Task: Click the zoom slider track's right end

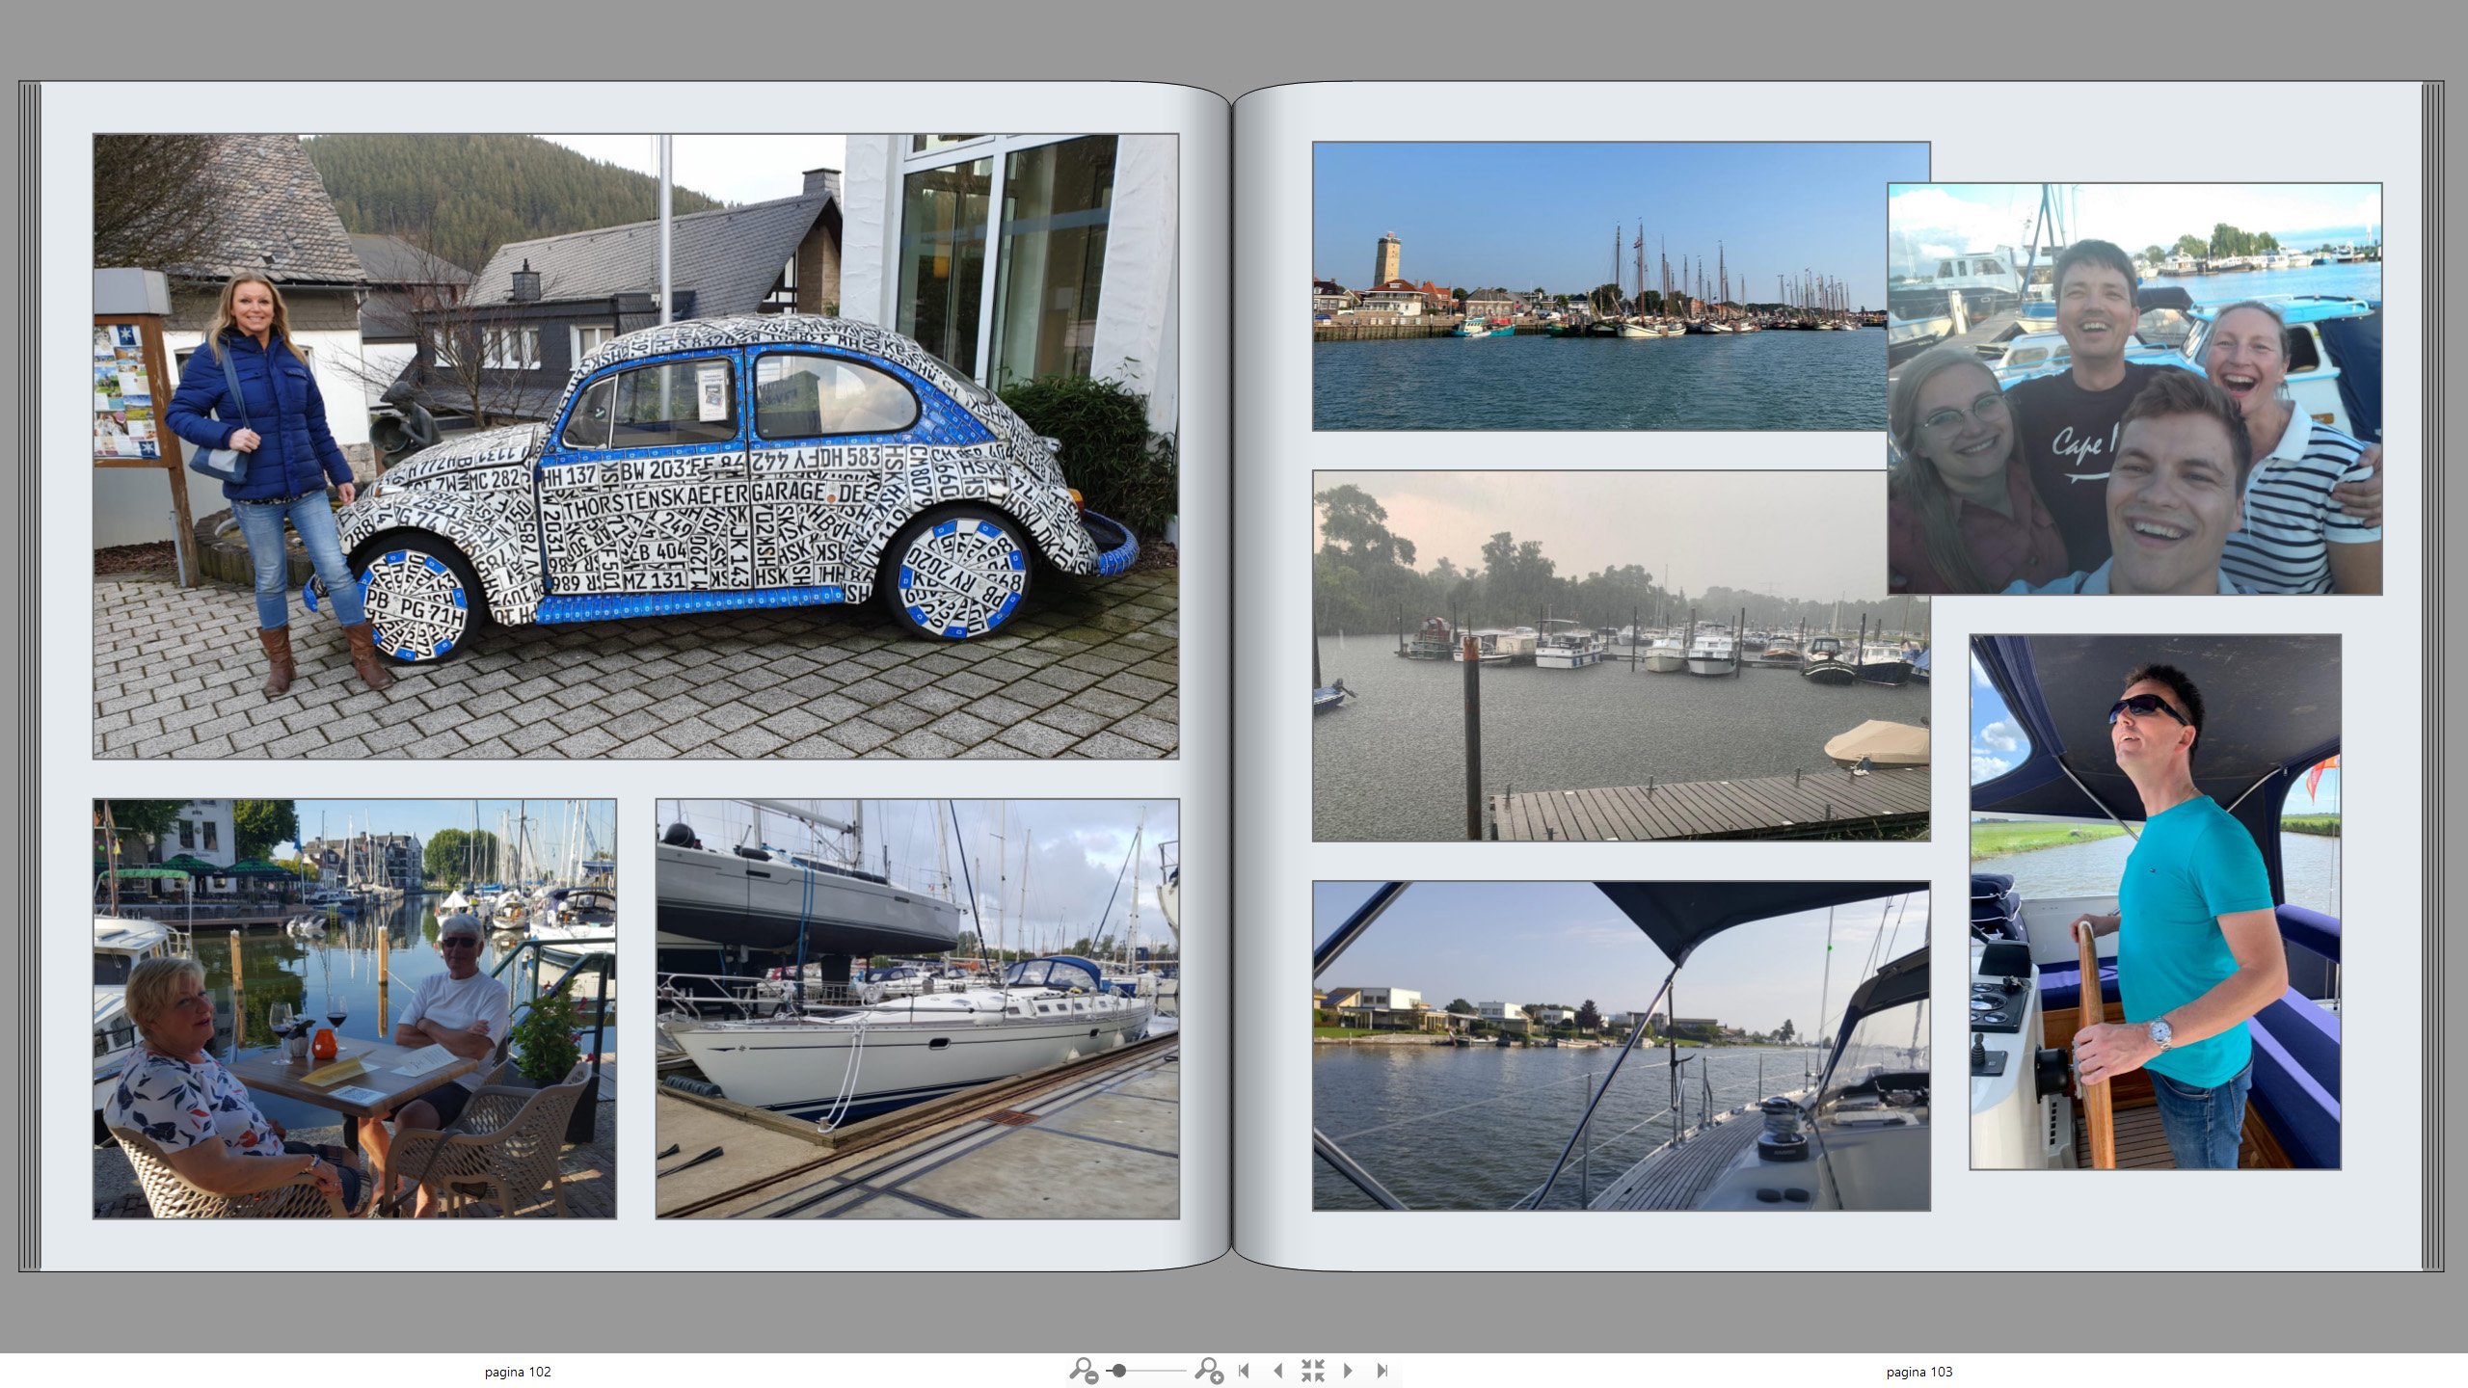Action: tap(1183, 1370)
